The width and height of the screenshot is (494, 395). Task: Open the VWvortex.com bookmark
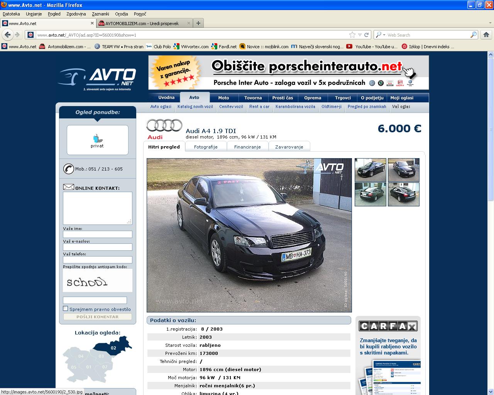pyautogui.click(x=191, y=46)
